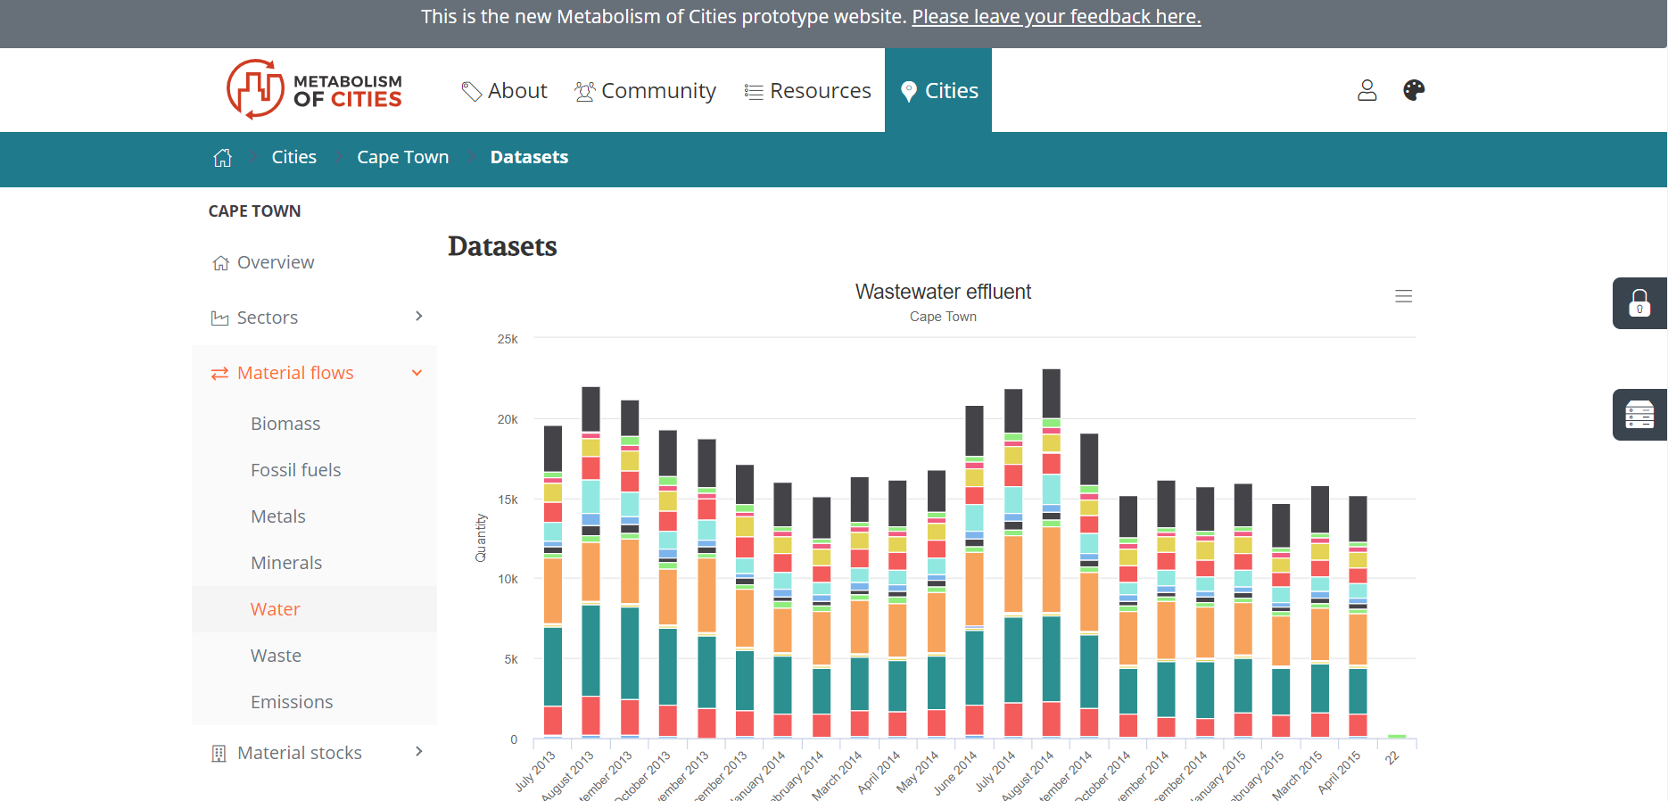This screenshot has height=801, width=1668.
Task: Click Datasets breadcrumb item
Action: [529, 157]
